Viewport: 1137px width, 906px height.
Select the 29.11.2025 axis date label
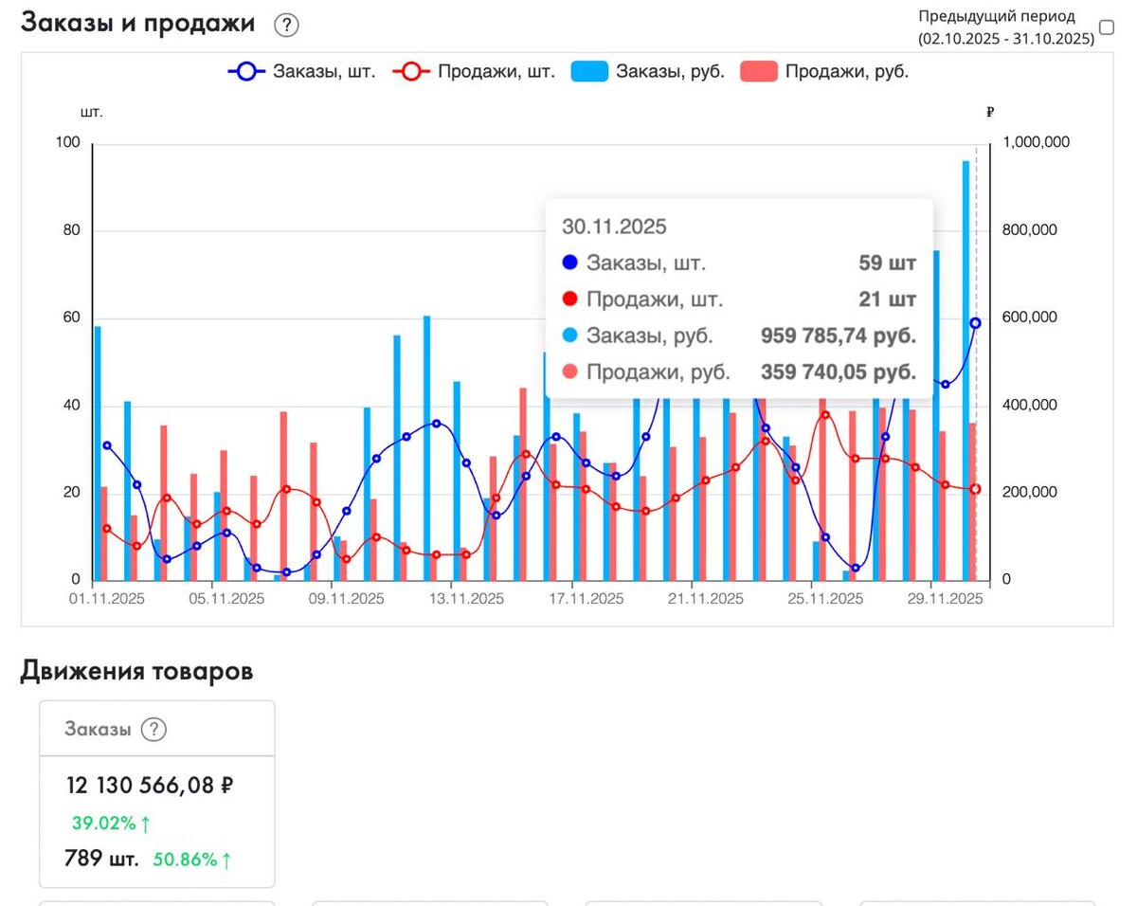point(944,599)
